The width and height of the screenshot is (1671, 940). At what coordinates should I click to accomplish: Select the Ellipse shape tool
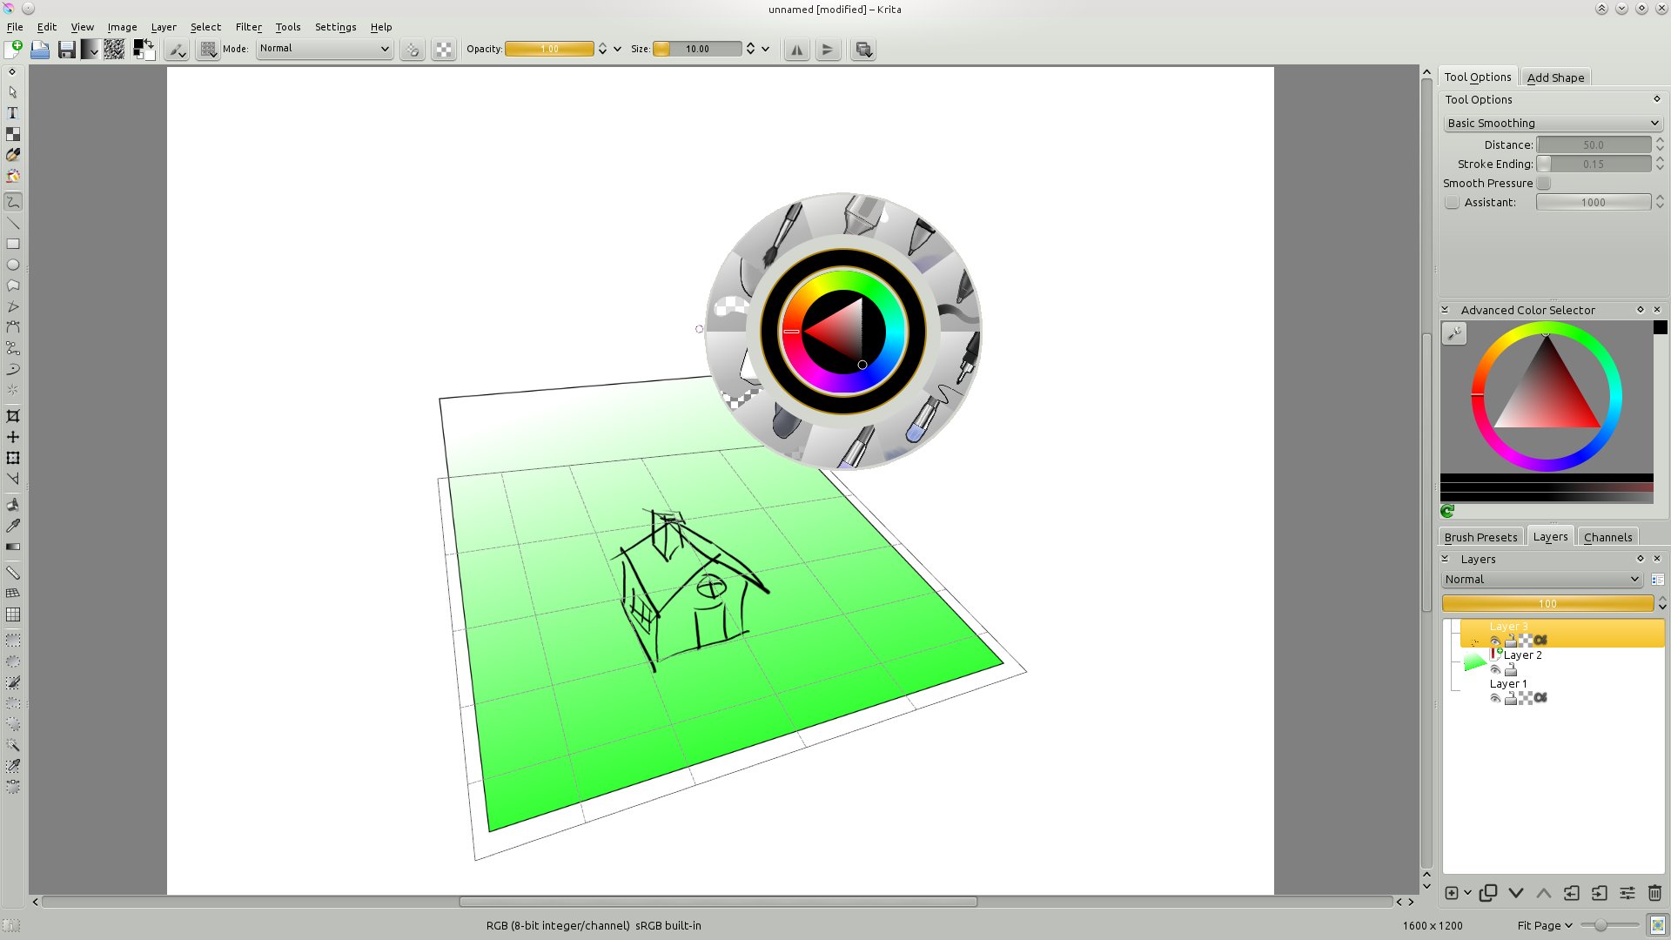pyautogui.click(x=13, y=265)
